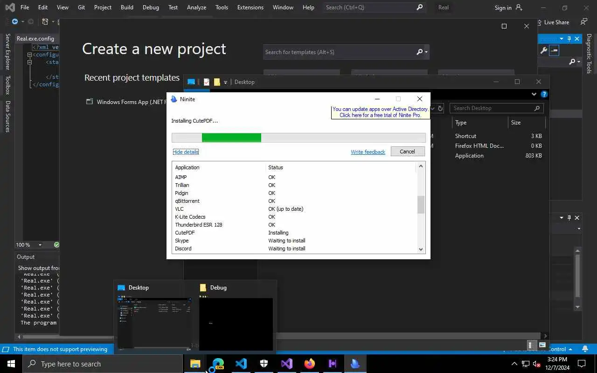Open Diagnostic Tools side tab
This screenshot has width=597, height=373.
click(x=589, y=53)
